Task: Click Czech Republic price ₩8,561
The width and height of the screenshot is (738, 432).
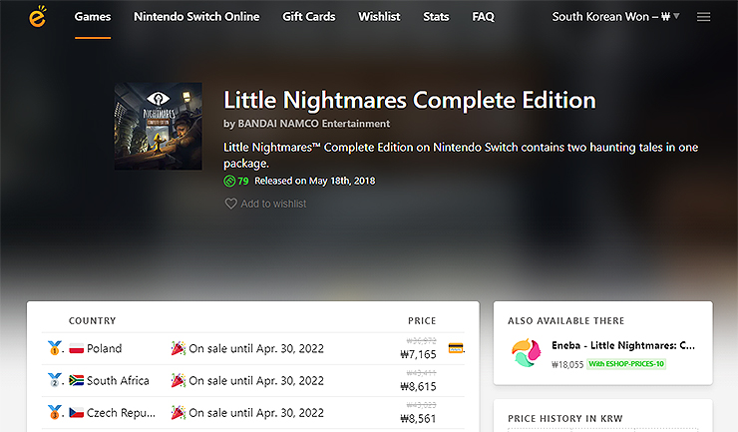Action: [418, 418]
